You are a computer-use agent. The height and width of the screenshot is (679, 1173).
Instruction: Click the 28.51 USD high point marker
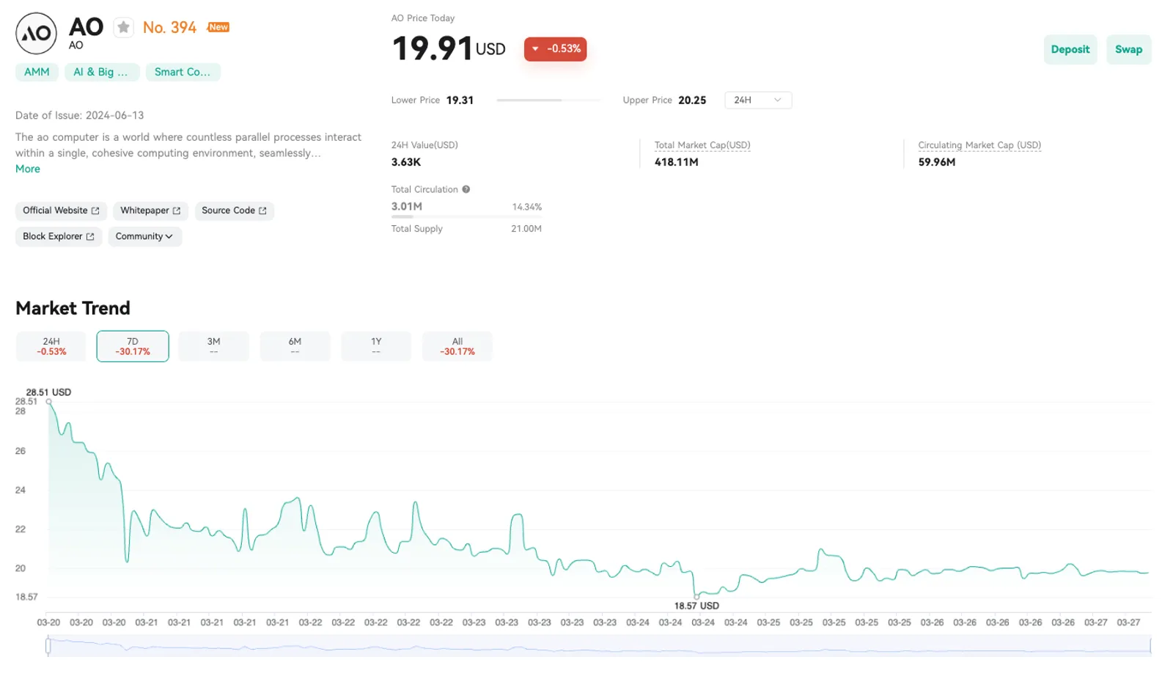pyautogui.click(x=49, y=401)
